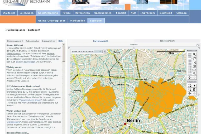
Task: Pan map east with right edge arrow
Action: 199,95
